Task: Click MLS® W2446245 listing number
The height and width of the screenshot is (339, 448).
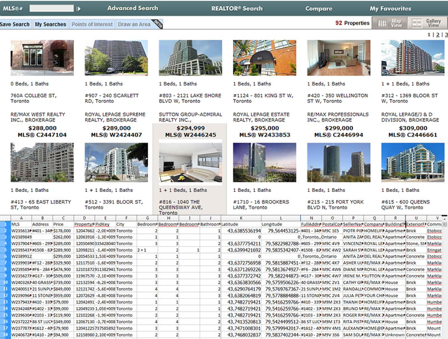Action: [190, 135]
